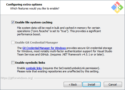
Task: Click the Git for Windows logo
Action: (117, 7)
